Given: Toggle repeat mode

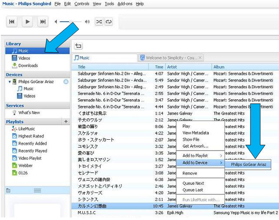Looking at the screenshot, I should (108, 22).
